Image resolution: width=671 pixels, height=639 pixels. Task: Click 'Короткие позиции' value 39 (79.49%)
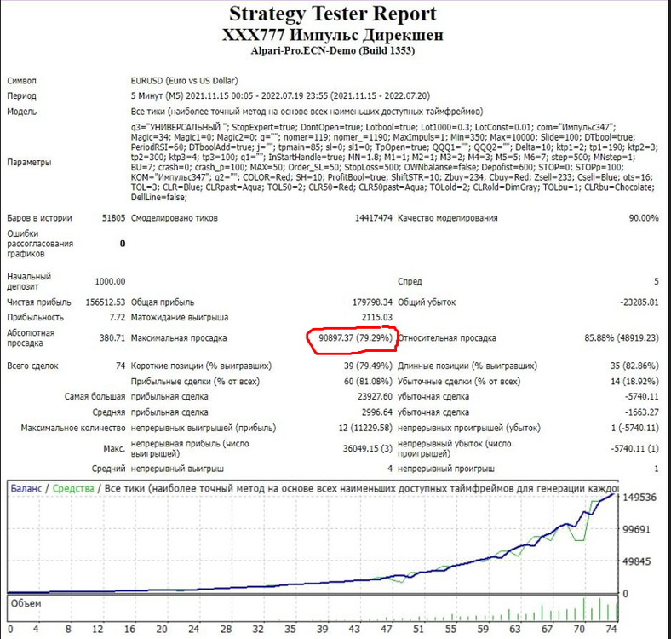(368, 366)
